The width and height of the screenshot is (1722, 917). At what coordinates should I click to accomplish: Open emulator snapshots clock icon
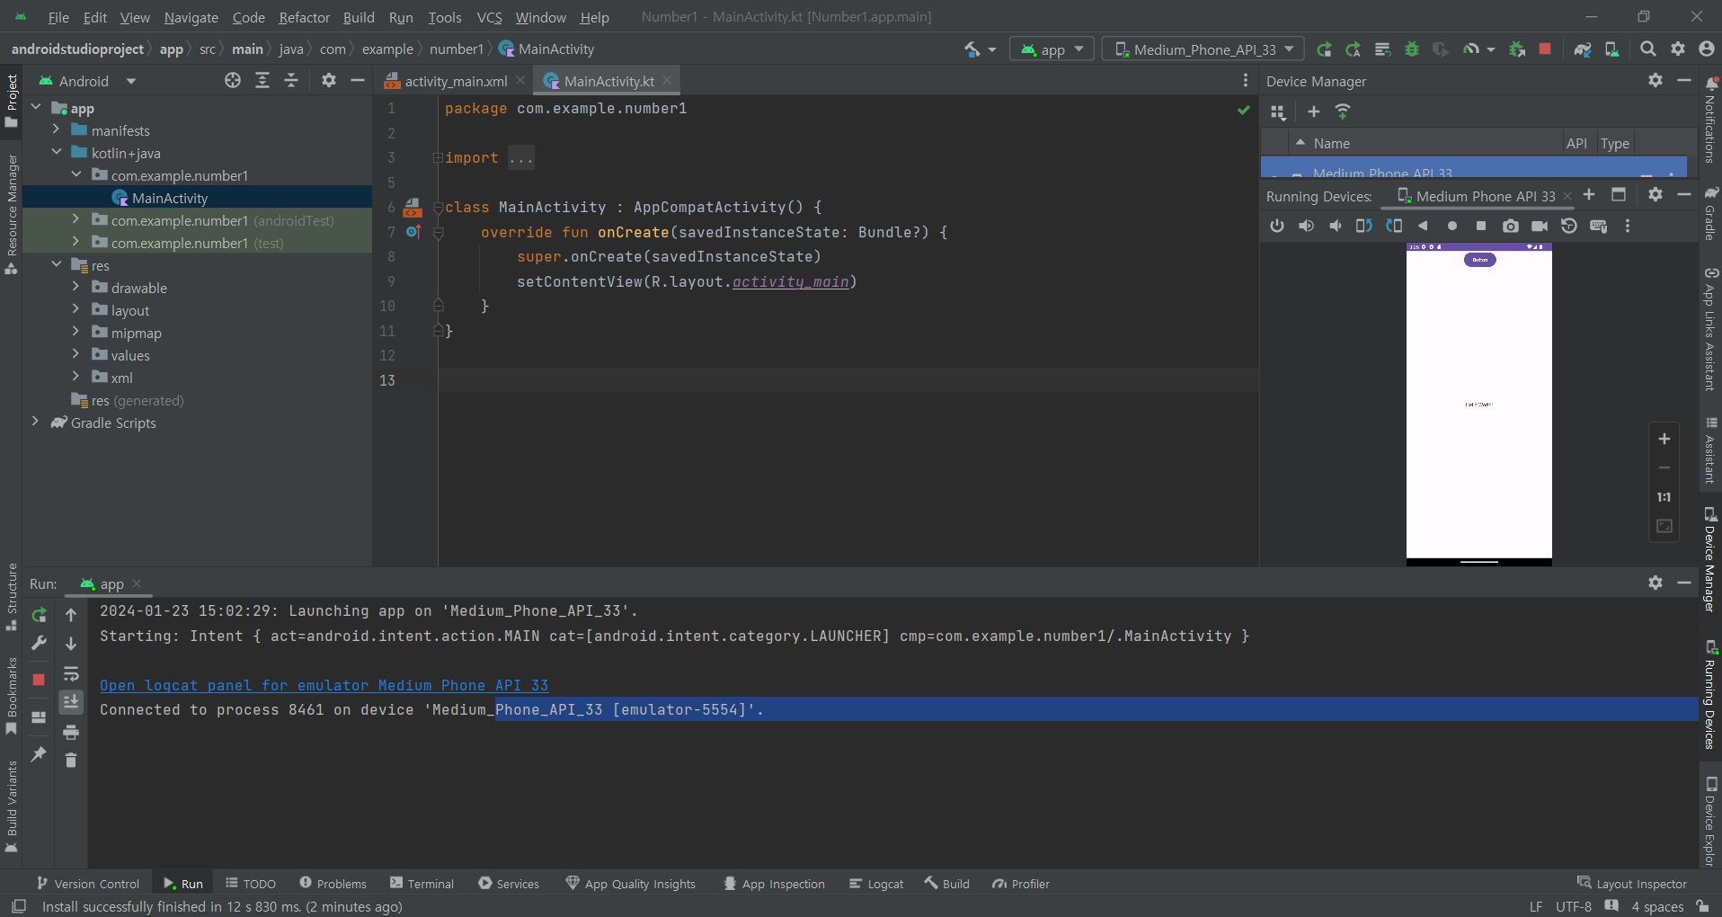point(1569,226)
